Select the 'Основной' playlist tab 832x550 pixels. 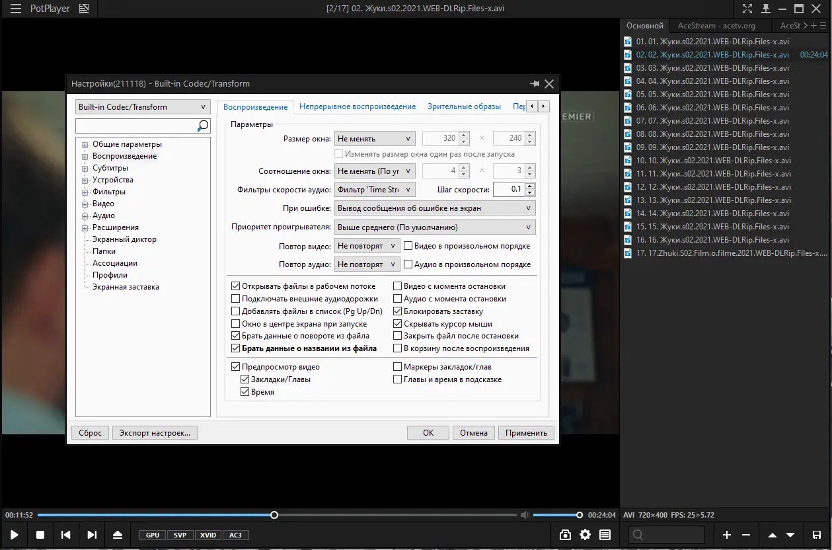pyautogui.click(x=645, y=26)
